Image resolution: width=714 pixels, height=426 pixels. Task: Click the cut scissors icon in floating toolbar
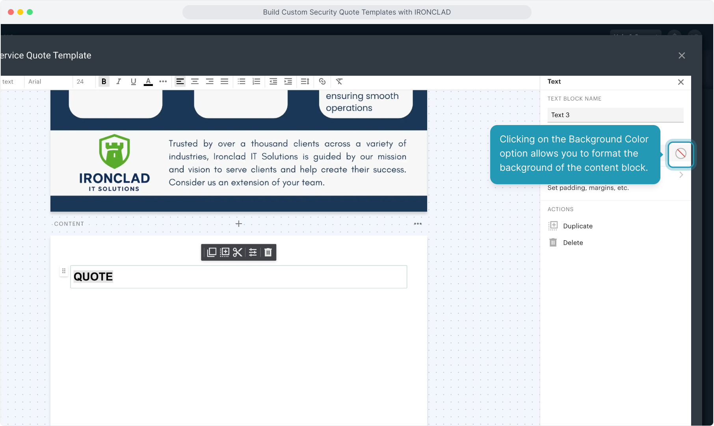238,252
